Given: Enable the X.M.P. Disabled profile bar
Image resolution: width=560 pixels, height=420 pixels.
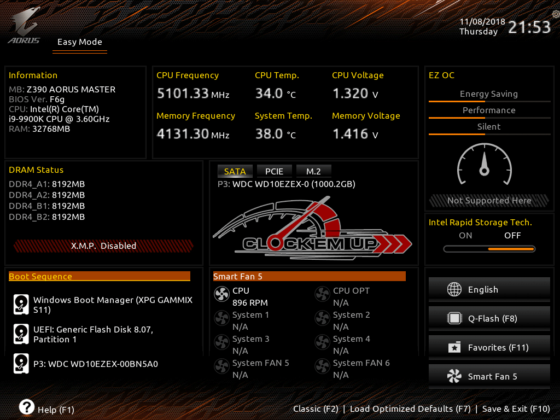Looking at the screenshot, I should click(103, 246).
